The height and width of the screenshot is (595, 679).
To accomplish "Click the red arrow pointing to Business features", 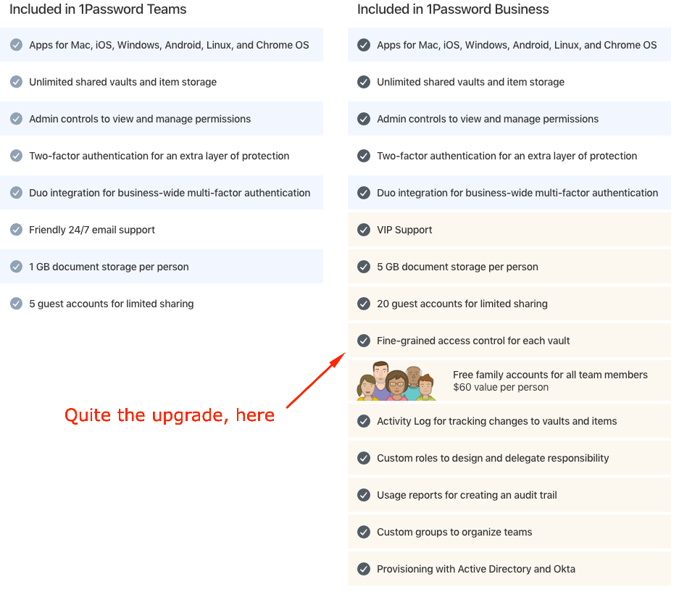I will coord(316,380).
